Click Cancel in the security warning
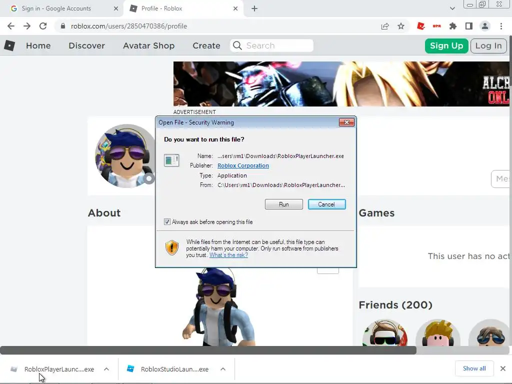512x384 pixels. (x=326, y=204)
